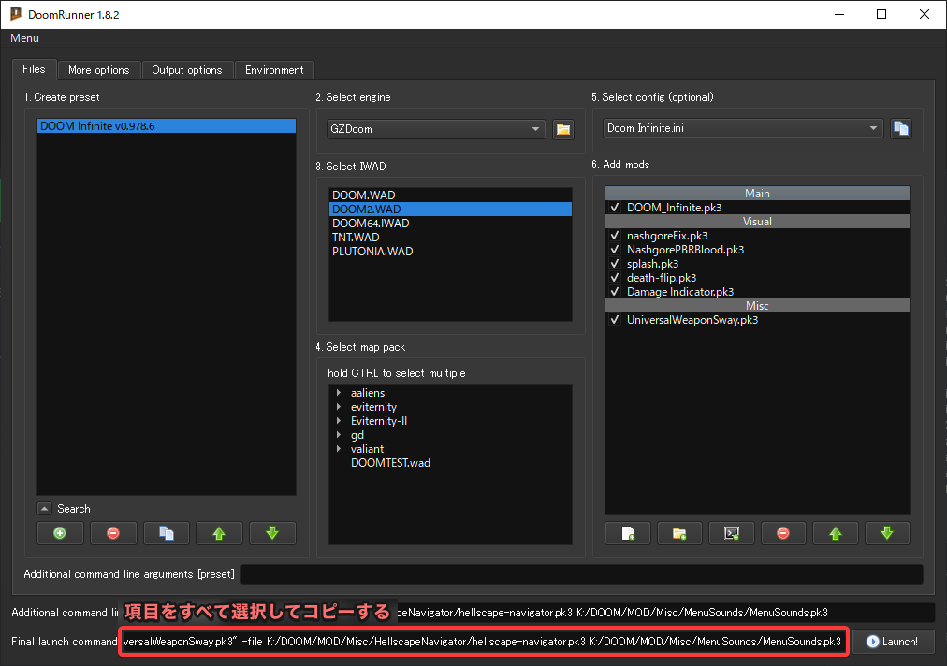Select DOOMTEST.wad map pack
Viewport: 947px width, 666px height.
click(x=390, y=463)
